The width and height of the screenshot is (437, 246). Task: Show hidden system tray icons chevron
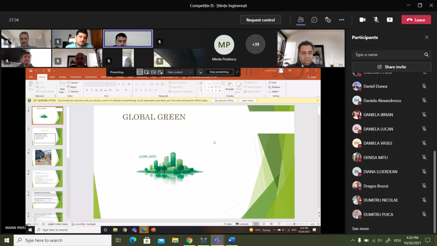coord(353,240)
